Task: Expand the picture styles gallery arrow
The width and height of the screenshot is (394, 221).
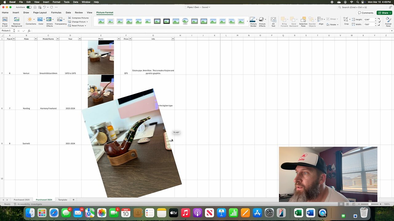Action: (x=247, y=21)
